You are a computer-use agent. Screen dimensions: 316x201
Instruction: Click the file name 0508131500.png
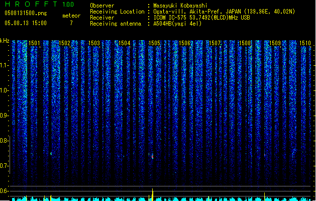[26, 13]
